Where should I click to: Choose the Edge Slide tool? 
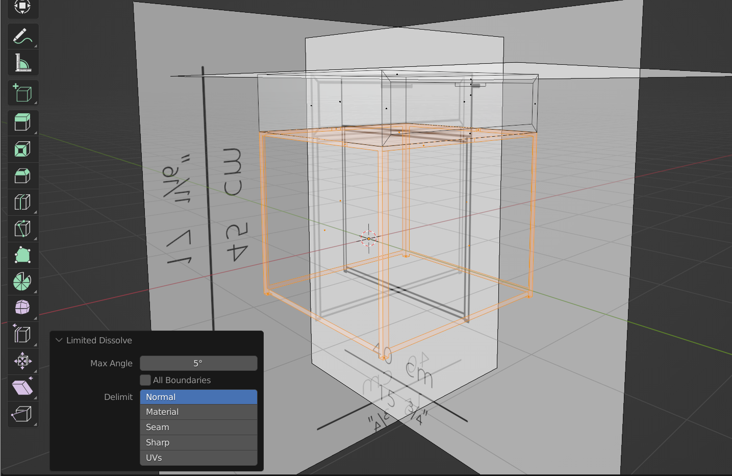(x=23, y=335)
